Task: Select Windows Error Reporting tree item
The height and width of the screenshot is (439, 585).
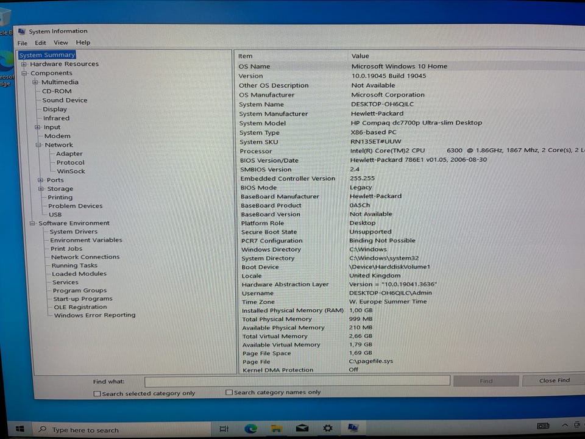Action: [95, 315]
